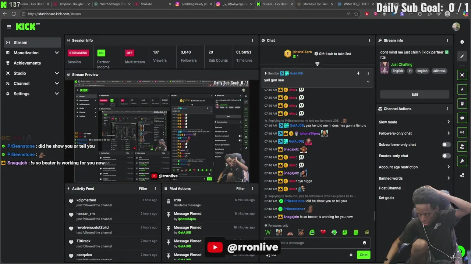Click the browser address bar URL
The image size is (471, 264).
(x=54, y=14)
